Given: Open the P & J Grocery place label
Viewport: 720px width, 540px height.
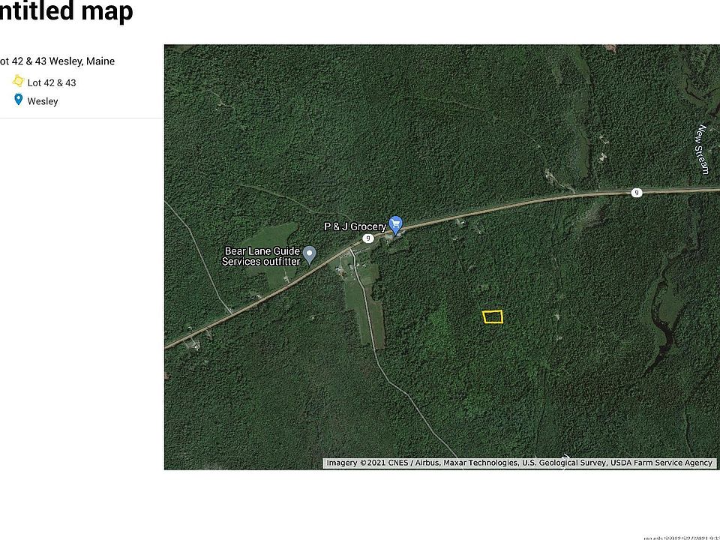Looking at the screenshot, I should (355, 226).
